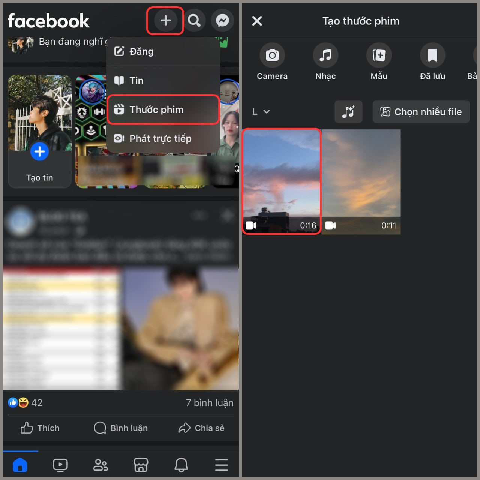480x480 pixels.
Task: Tap 'Chia sẻ' under the post
Action: click(x=201, y=428)
